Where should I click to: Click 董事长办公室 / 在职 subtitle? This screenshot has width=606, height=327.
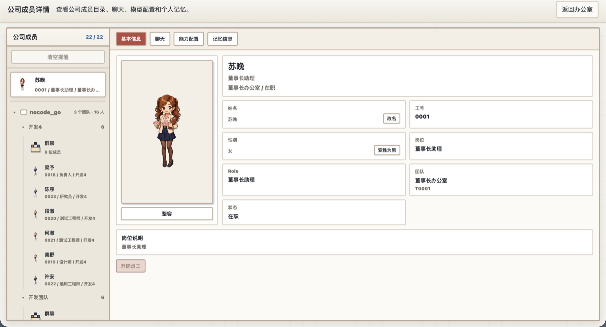click(x=251, y=88)
